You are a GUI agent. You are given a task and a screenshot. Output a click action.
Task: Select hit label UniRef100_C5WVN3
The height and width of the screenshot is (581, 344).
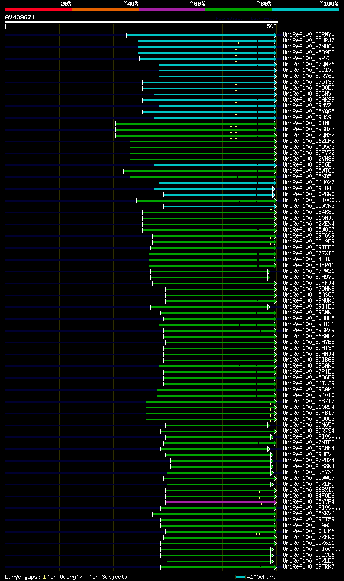309,206
